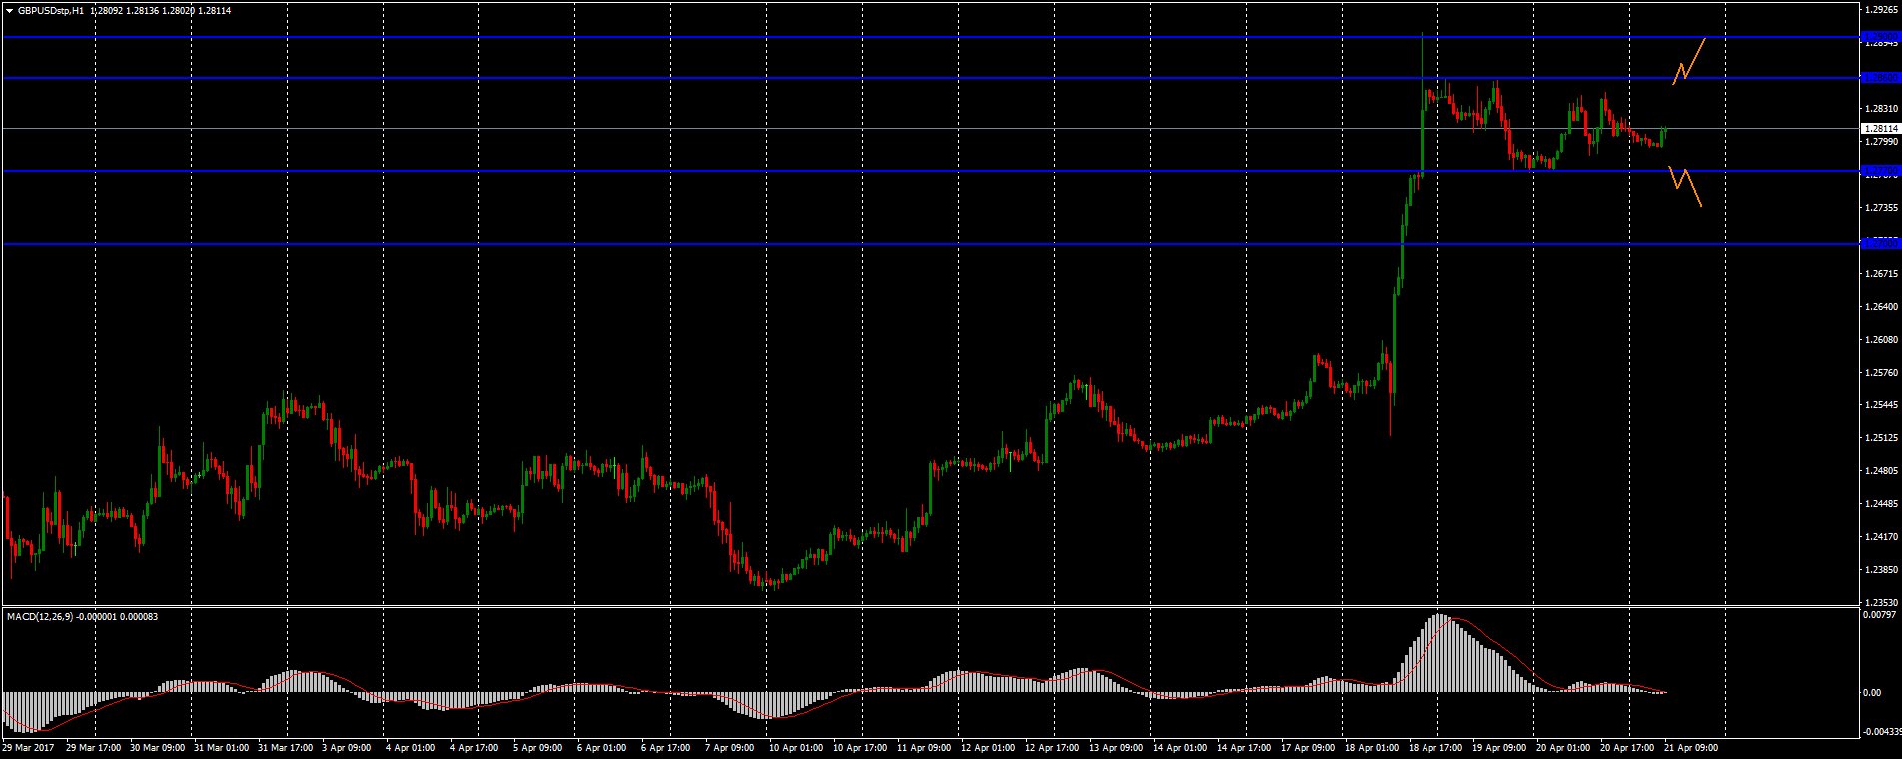Screen dimensions: 1902x759
Task: Click the 1.27700 blue price label
Action: pos(1880,171)
